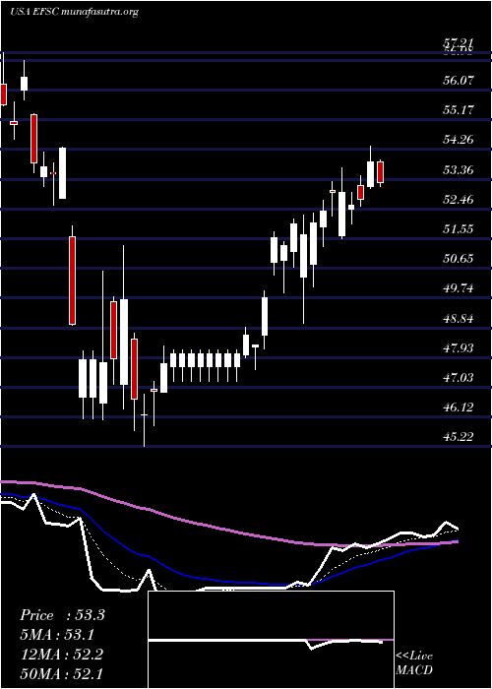Viewport: 492px width, 689px height.
Task: Click the 56.07 price axis label
Action: click(459, 81)
